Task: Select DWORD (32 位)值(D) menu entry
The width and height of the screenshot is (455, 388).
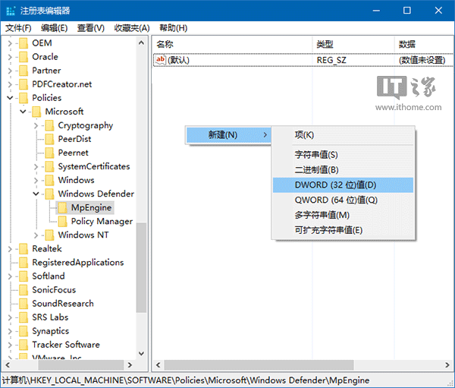Action: (335, 185)
